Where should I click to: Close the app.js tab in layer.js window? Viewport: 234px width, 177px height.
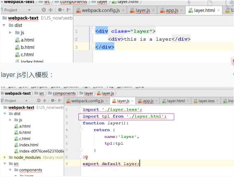pyautogui.click(x=157, y=101)
